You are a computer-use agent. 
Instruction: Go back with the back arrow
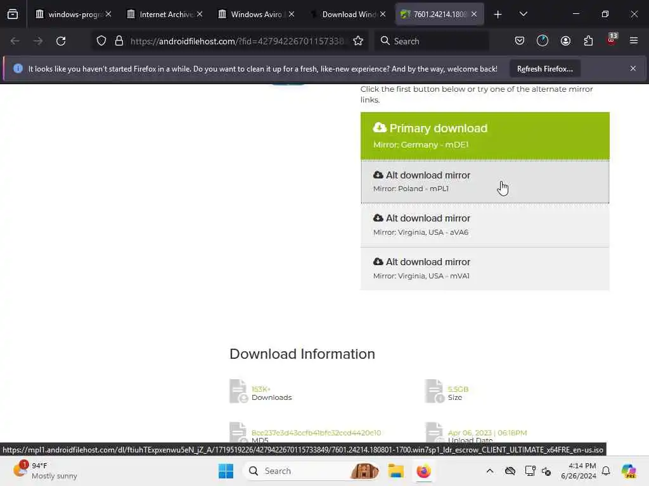point(15,41)
